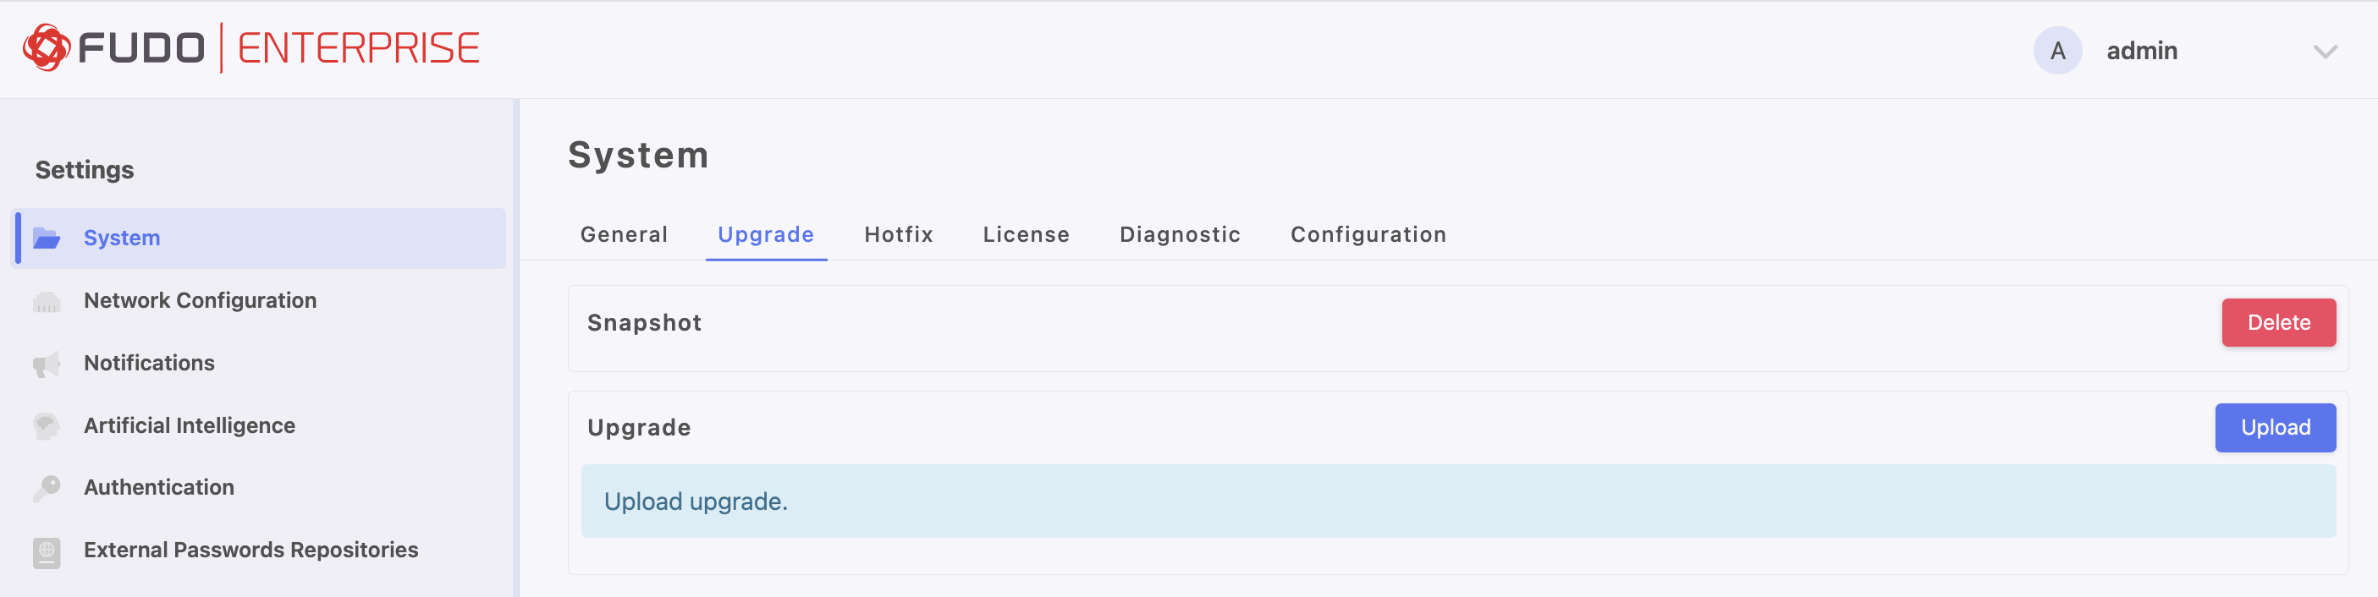This screenshot has width=2378, height=597.
Task: Click the 'Upload upgrade.' info banner
Action: (1457, 501)
